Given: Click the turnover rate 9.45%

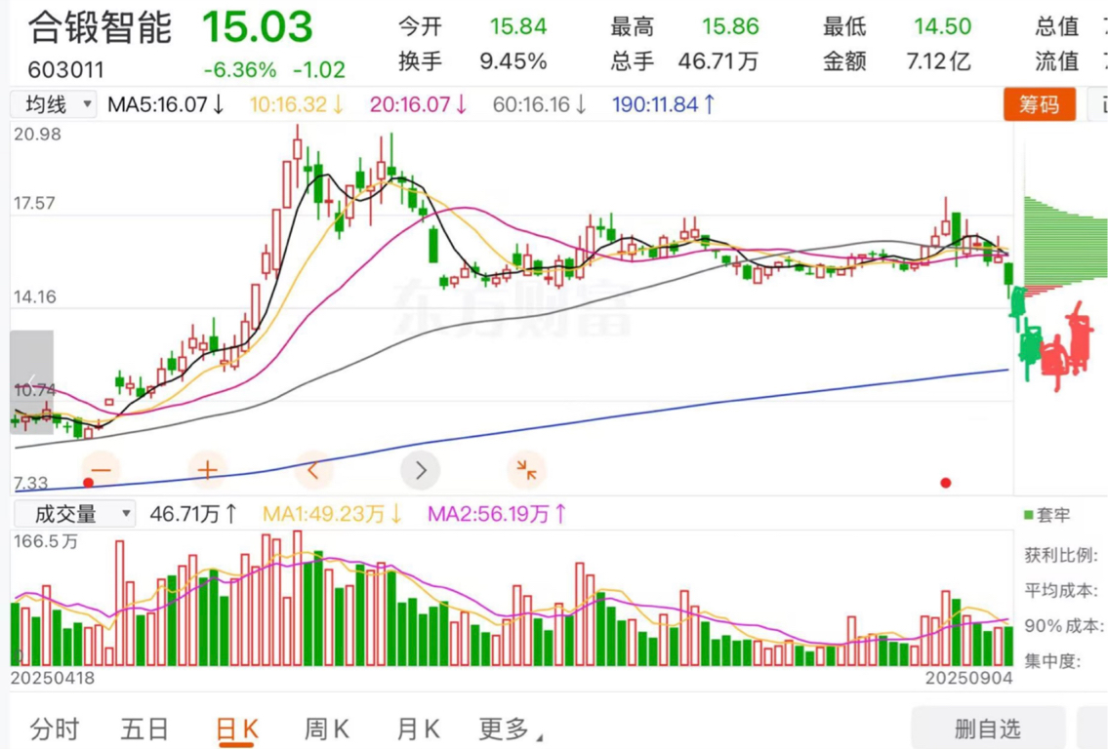Looking at the screenshot, I should point(513,61).
